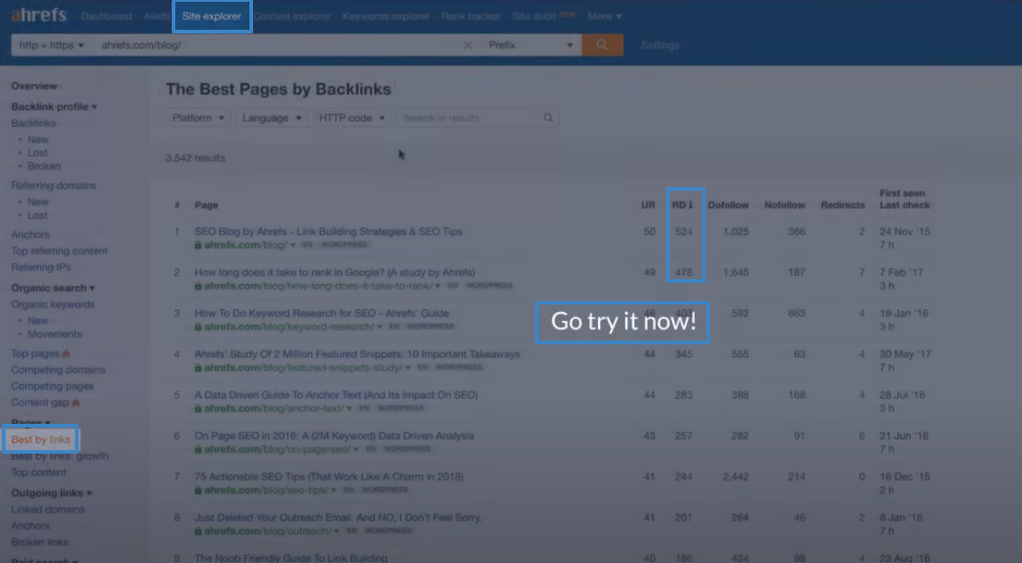The height and width of the screenshot is (563, 1022).
Task: Open the http + https protocol dropdown
Action: tap(51, 45)
